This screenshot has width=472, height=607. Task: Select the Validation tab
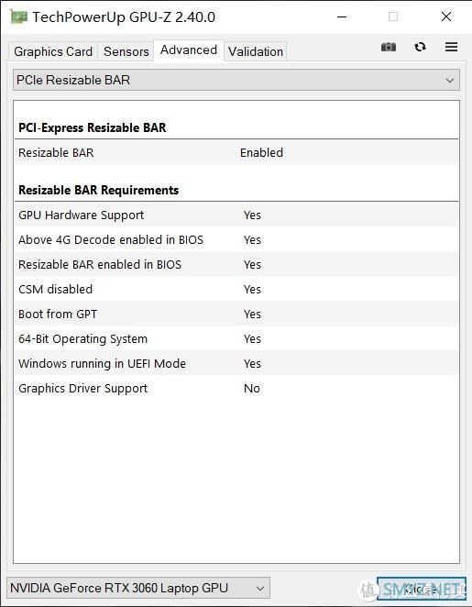(256, 51)
